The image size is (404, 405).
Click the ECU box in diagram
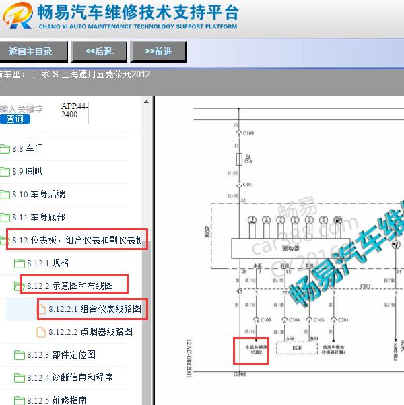pos(297,348)
